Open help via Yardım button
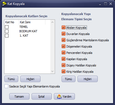Viewport: 115px width, 105px height. pyautogui.click(x=64, y=97)
